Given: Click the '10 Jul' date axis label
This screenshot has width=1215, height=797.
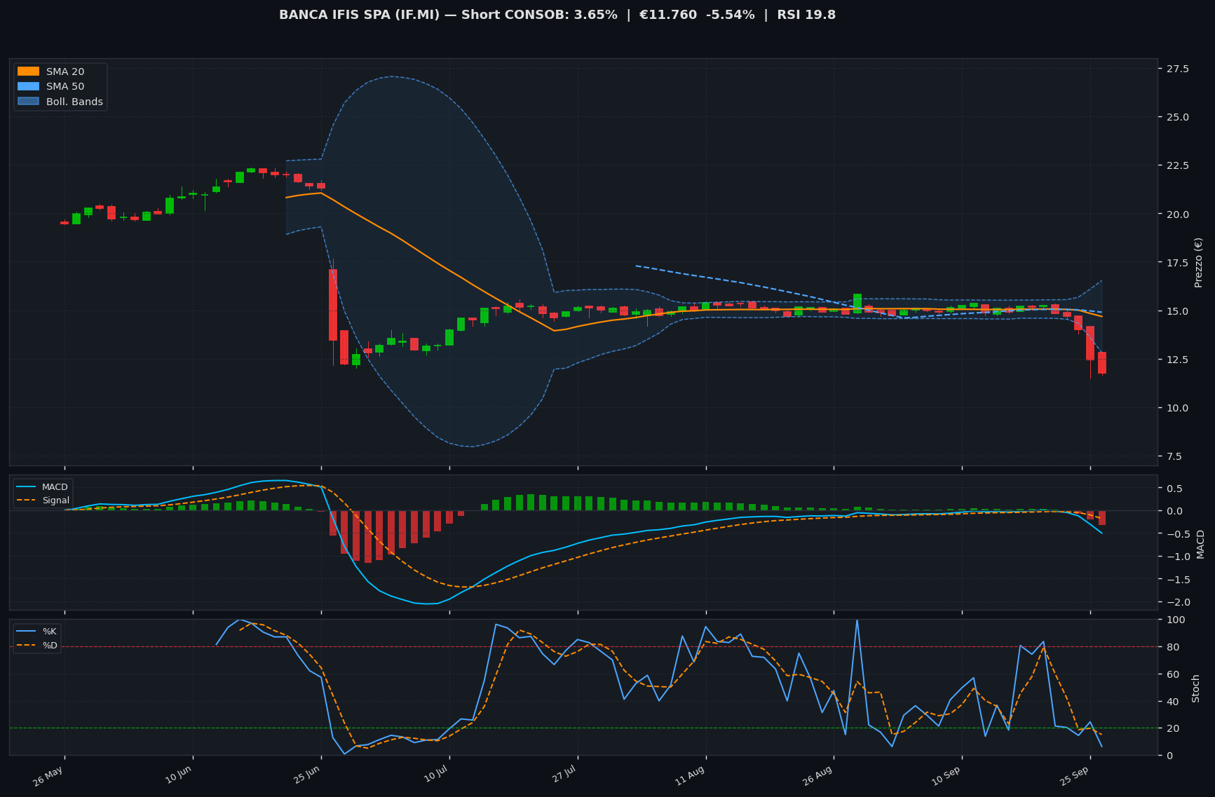Looking at the screenshot, I should 436,775.
